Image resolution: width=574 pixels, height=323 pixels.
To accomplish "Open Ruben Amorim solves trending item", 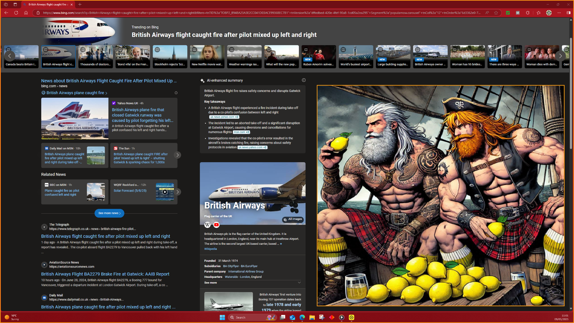I will point(319,56).
